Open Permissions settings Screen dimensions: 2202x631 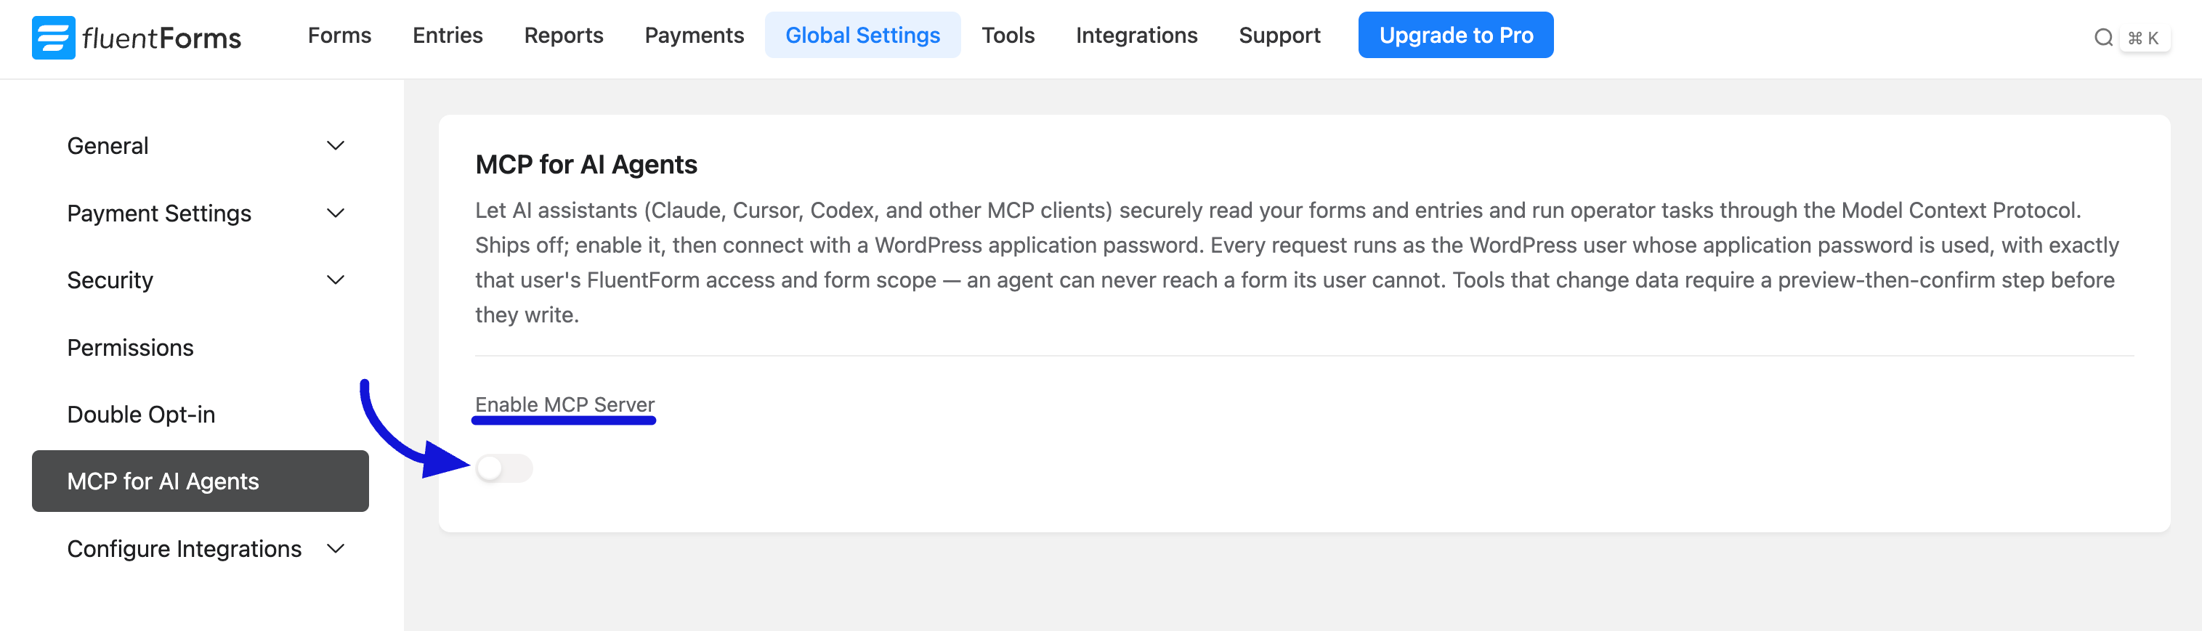pyautogui.click(x=200, y=348)
